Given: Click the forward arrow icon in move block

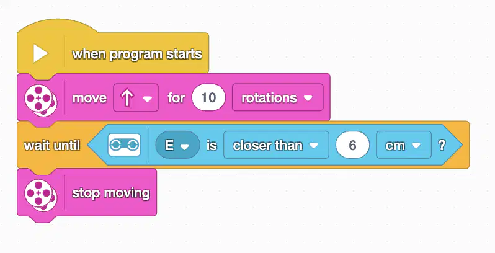Looking at the screenshot, I should [127, 97].
